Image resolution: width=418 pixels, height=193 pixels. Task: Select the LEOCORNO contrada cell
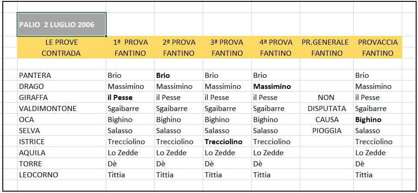tap(61, 175)
